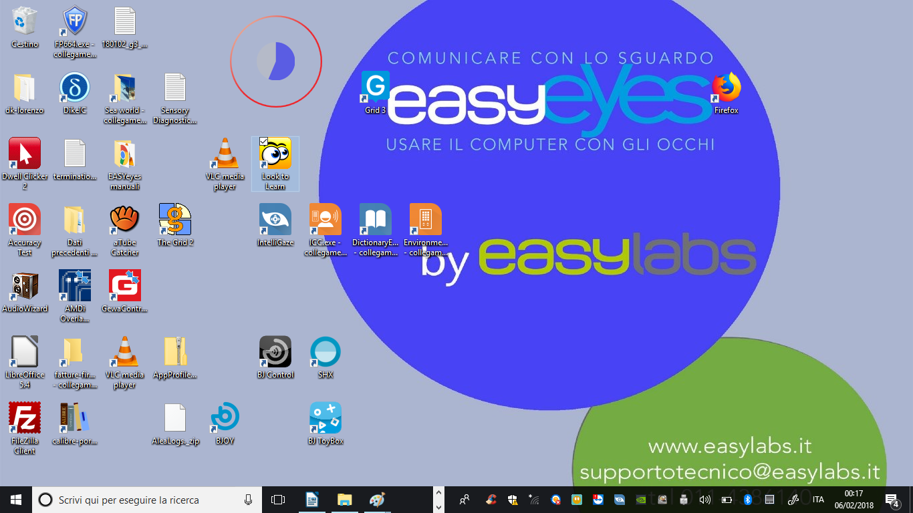Image resolution: width=913 pixels, height=513 pixels.
Task: Select the Sensory Diagnostic file
Action: (175, 98)
